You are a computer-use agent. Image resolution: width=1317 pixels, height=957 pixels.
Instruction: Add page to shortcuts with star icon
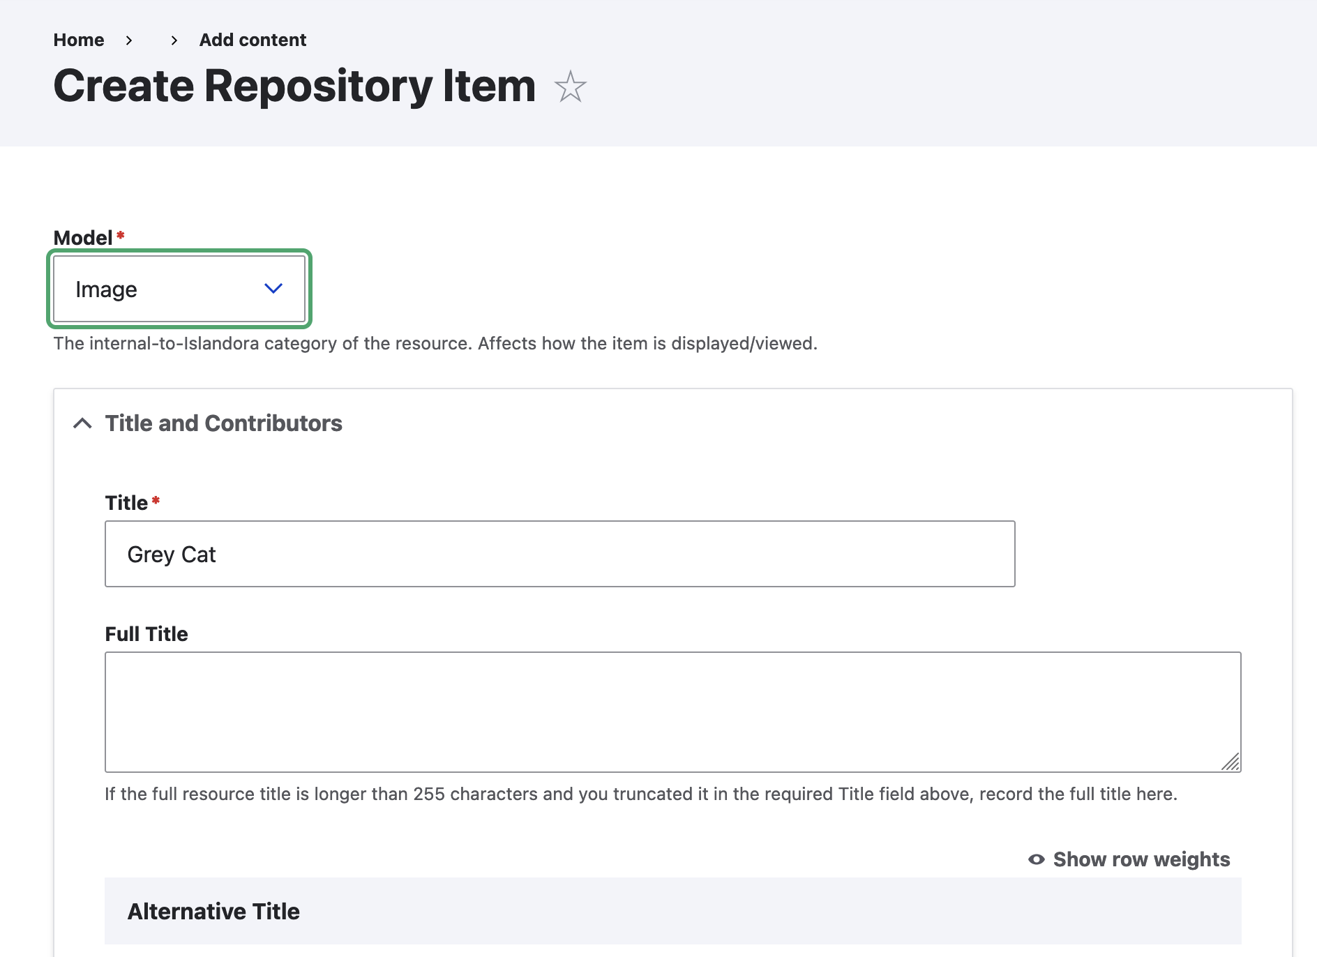(570, 87)
